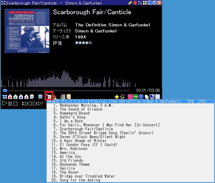Click the crossed arrows icon at title bar left
Image resolution: width=215 pixels, height=183 pixels.
point(3,3)
